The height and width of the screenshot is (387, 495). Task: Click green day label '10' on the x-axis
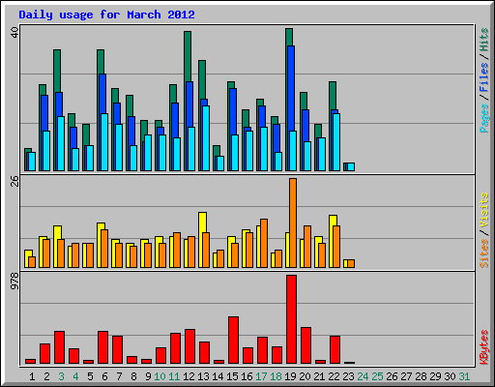point(160,376)
